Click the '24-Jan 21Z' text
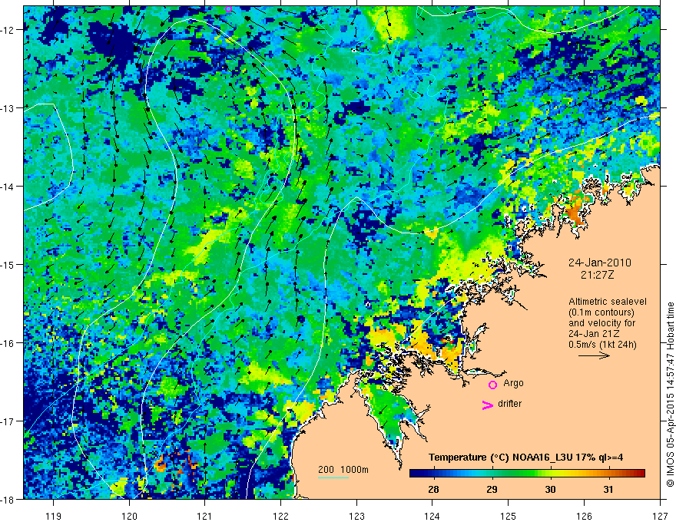The image size is (676, 522). tap(594, 334)
